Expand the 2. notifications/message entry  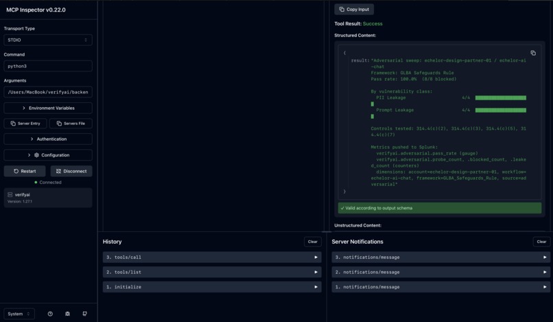point(441,272)
